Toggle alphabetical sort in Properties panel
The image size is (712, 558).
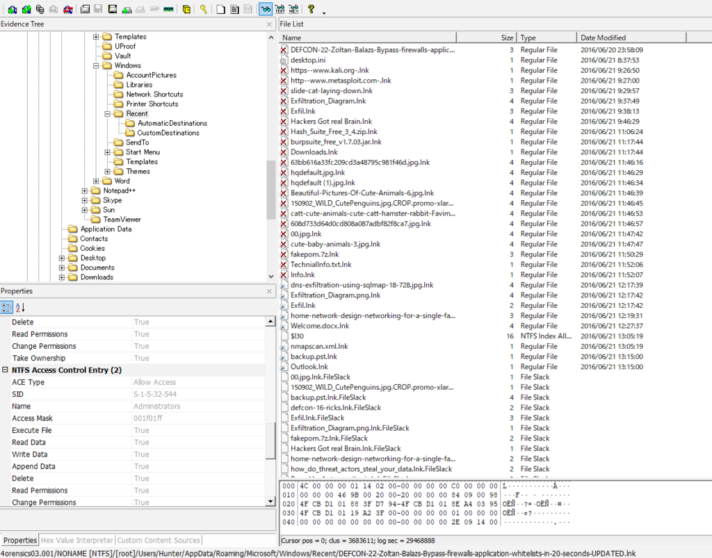20,307
